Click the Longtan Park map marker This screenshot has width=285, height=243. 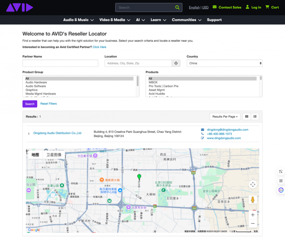tap(62, 185)
